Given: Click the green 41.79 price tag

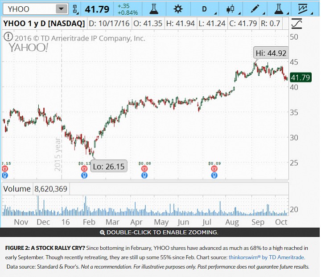Looking at the screenshot, I should point(300,77).
